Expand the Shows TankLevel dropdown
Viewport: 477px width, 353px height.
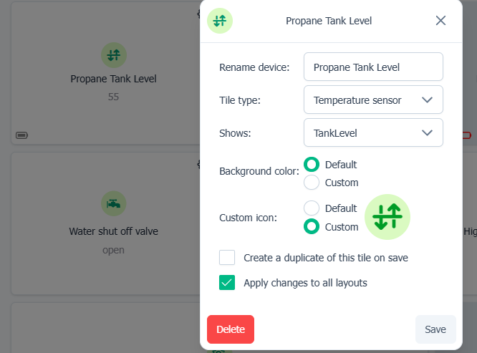[x=373, y=132]
